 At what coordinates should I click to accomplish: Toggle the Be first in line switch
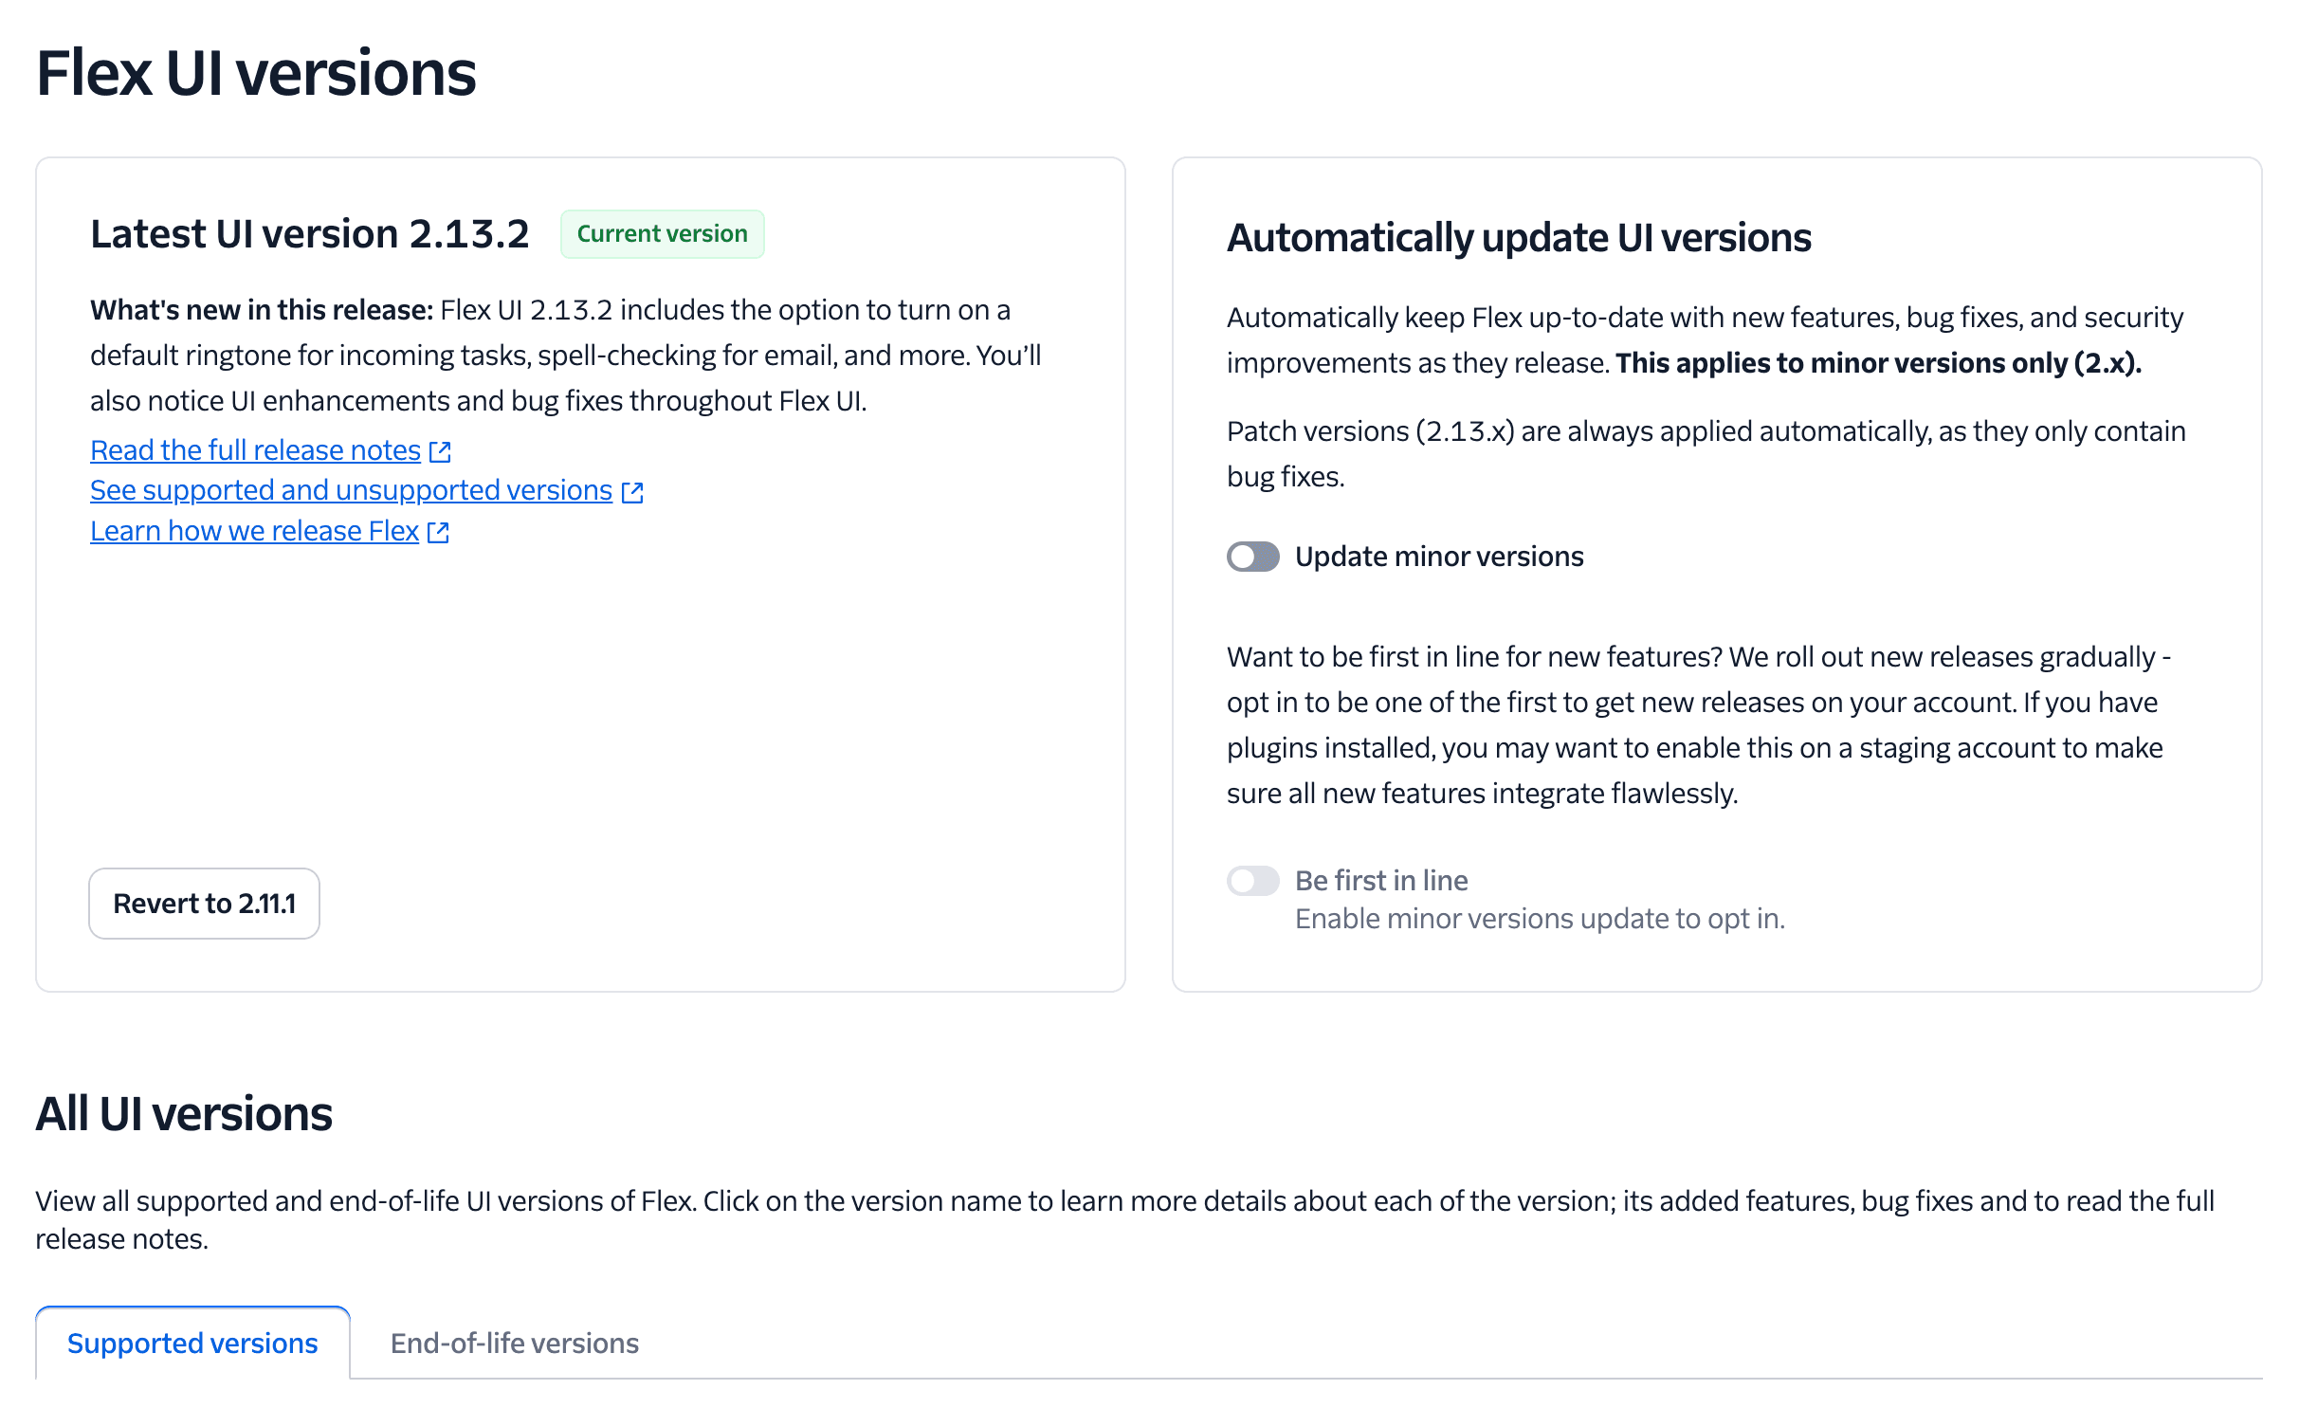pos(1251,881)
